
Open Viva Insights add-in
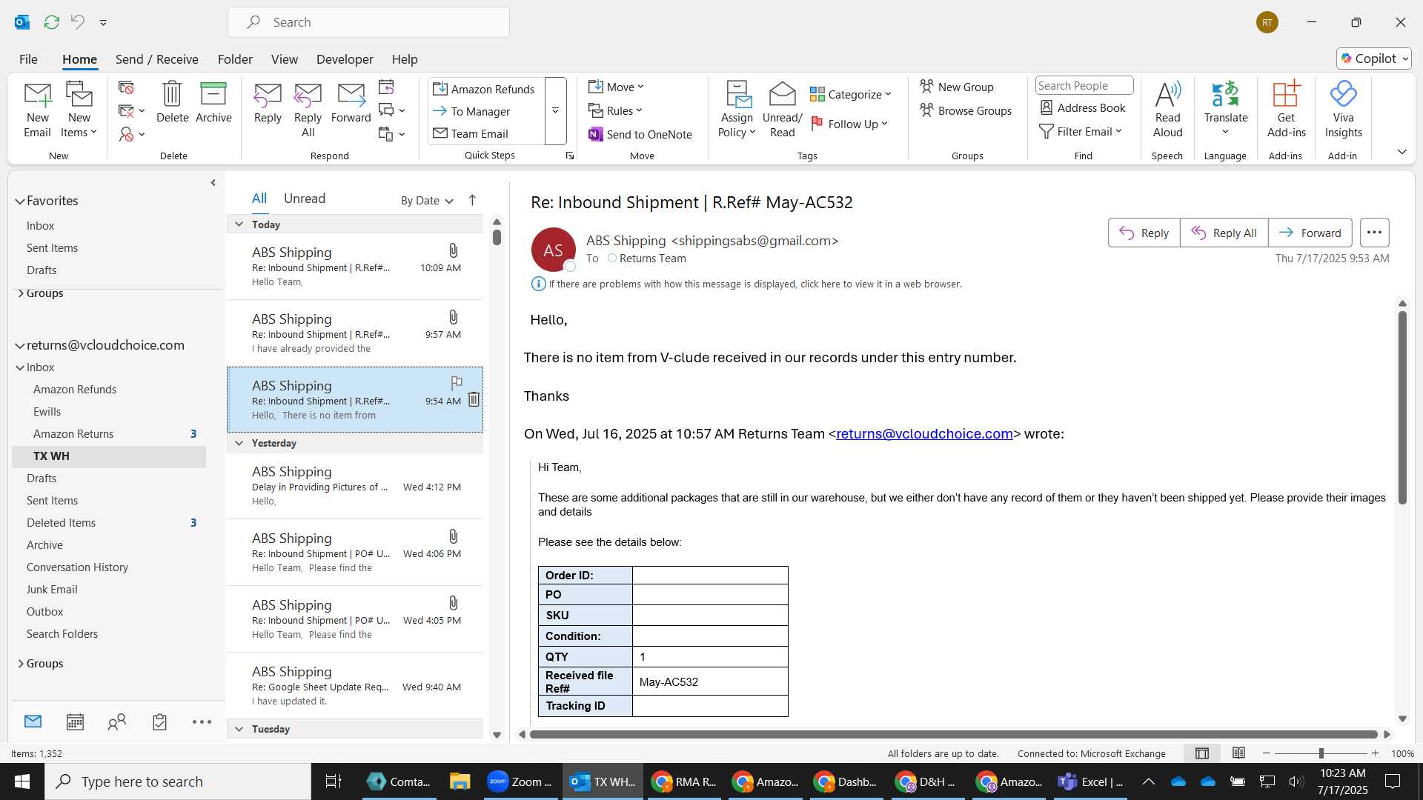[x=1343, y=110]
